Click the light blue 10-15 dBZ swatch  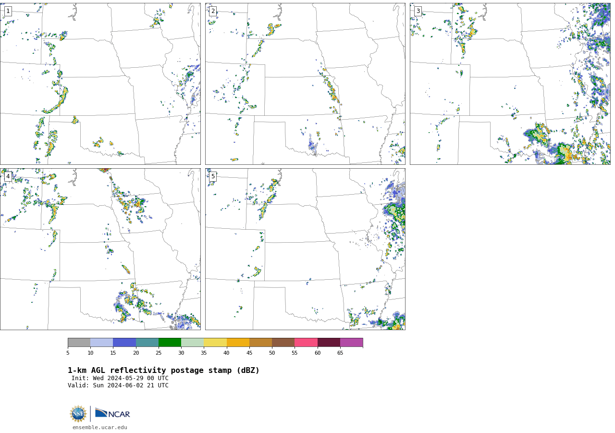(102, 343)
